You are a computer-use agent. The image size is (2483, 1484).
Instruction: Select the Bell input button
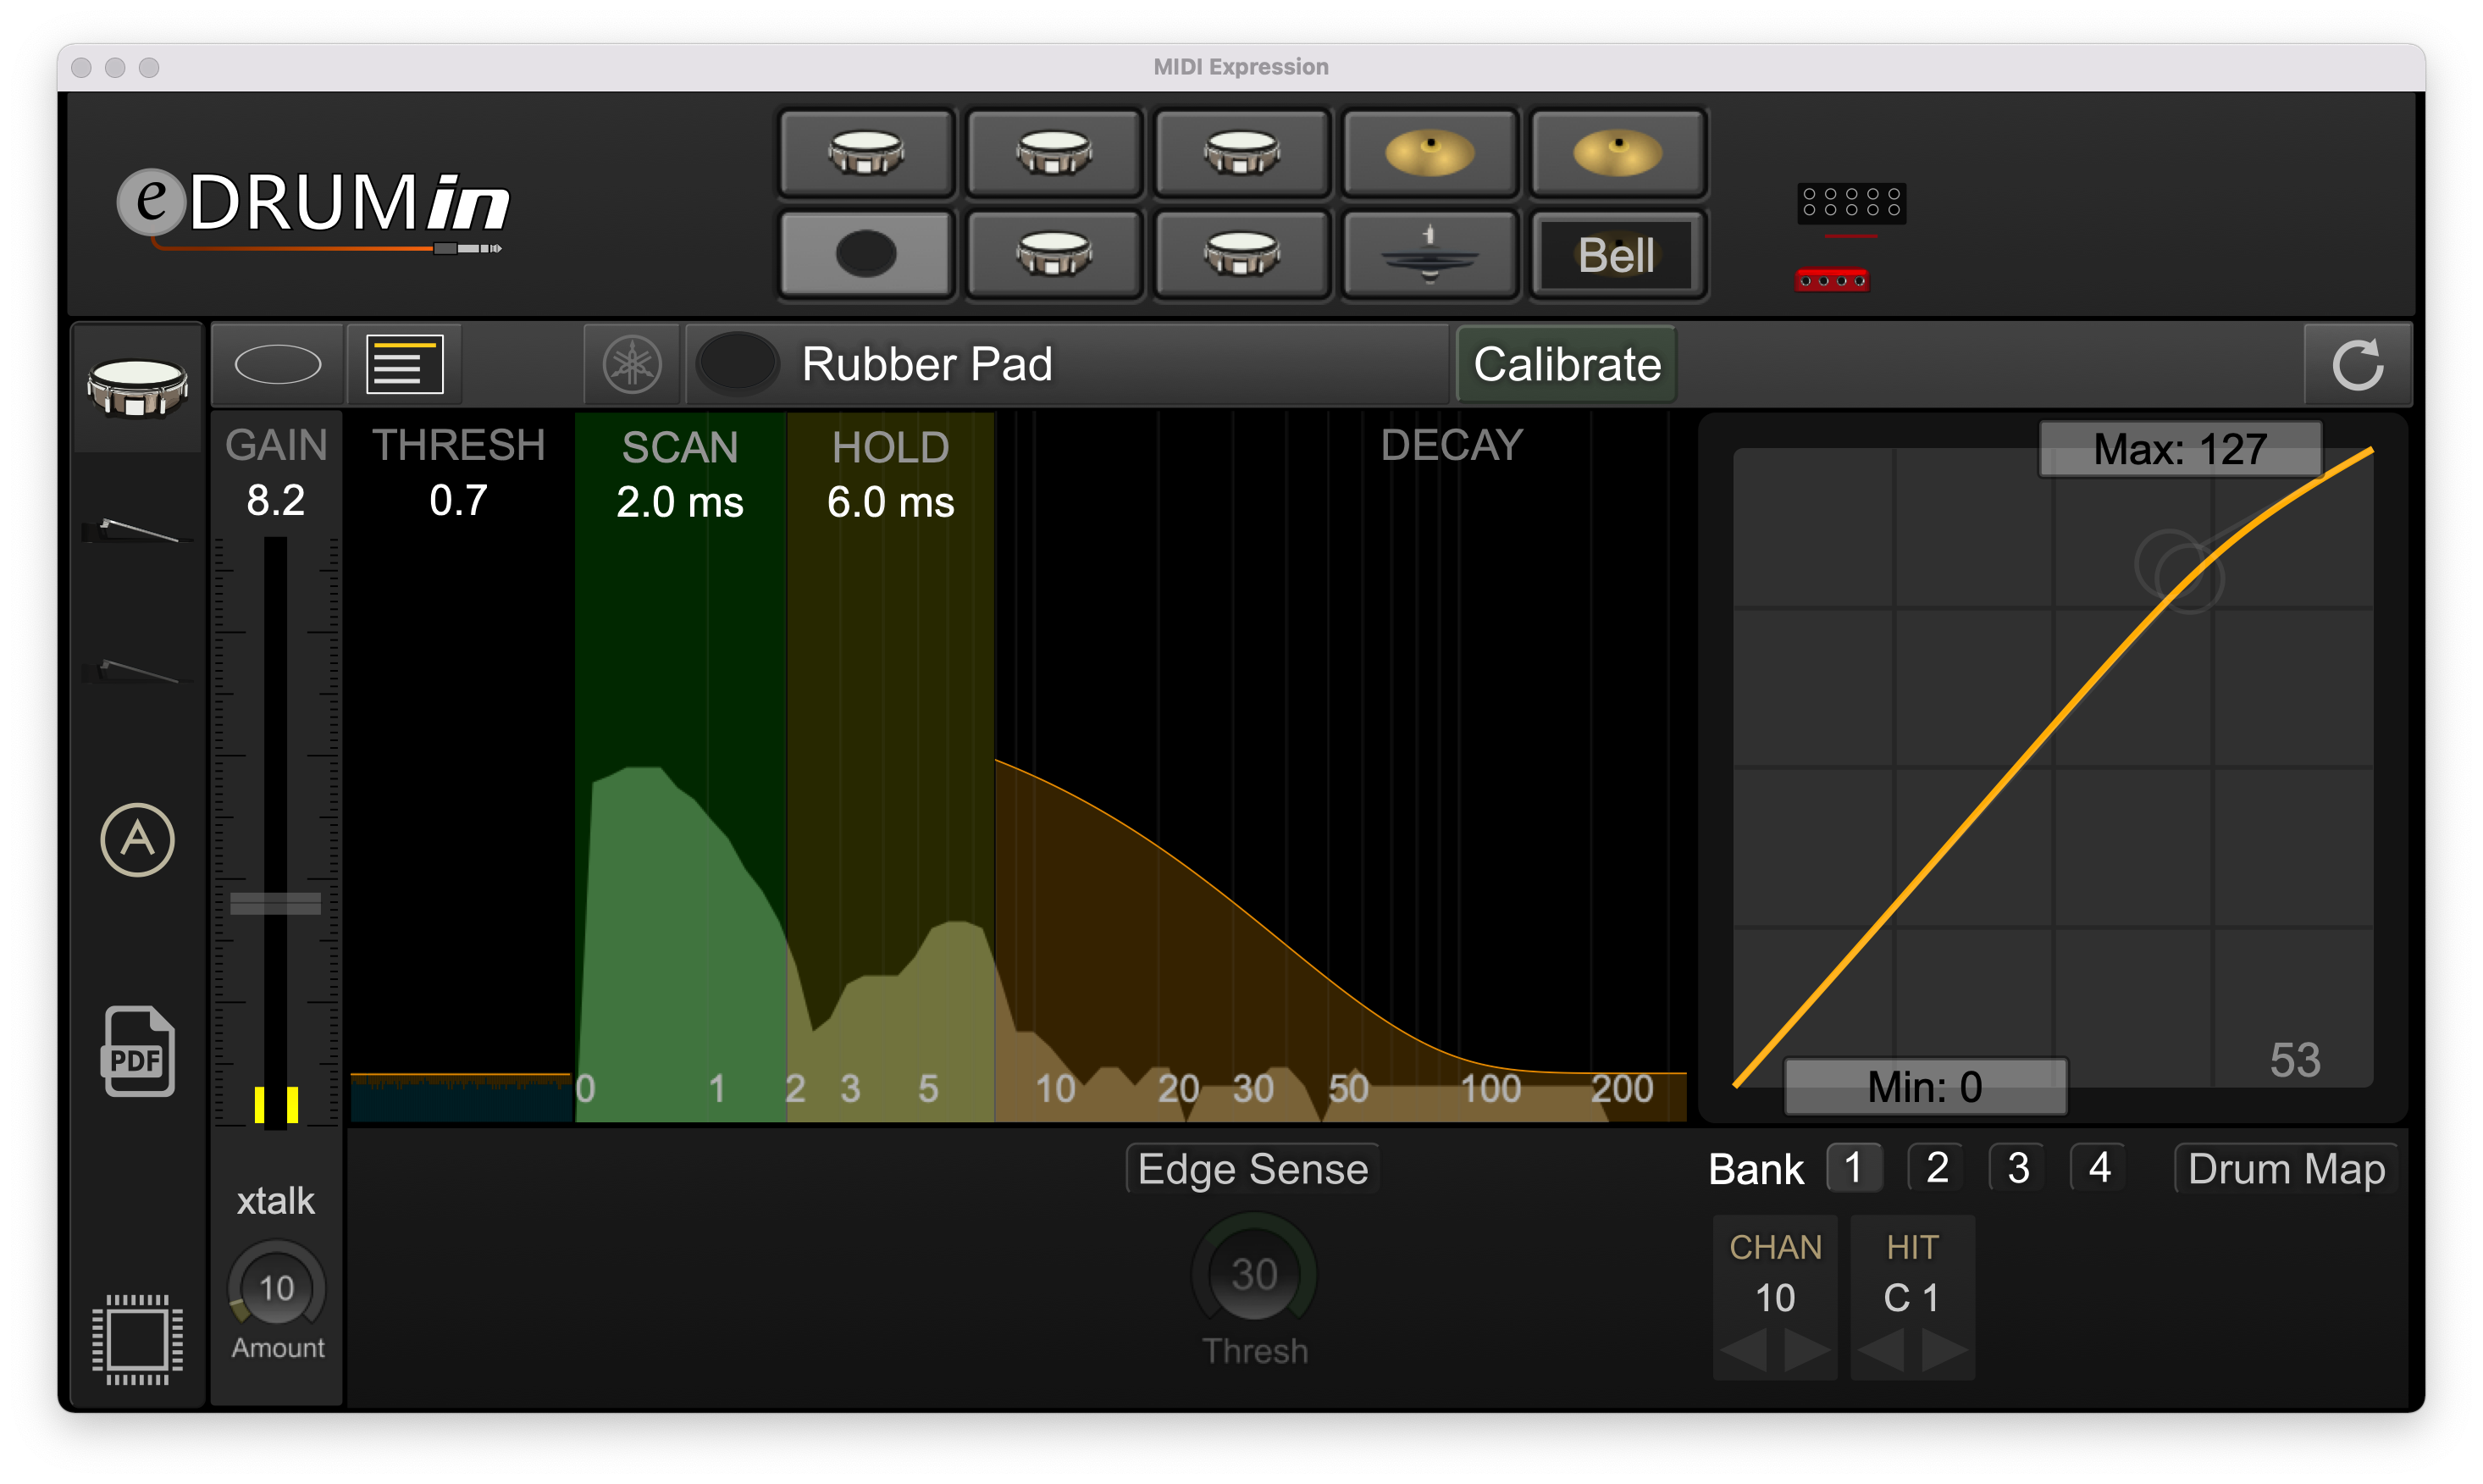point(1618,254)
